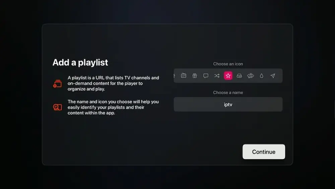The height and width of the screenshot is (189, 335).
Task: Click the "Add a playlist" heading
Action: (80, 62)
